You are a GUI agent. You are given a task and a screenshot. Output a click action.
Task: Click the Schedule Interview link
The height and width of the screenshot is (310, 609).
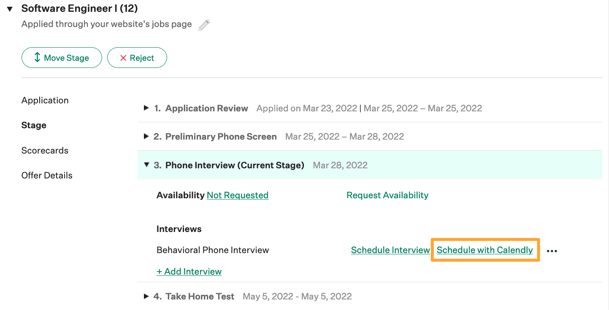coord(390,250)
